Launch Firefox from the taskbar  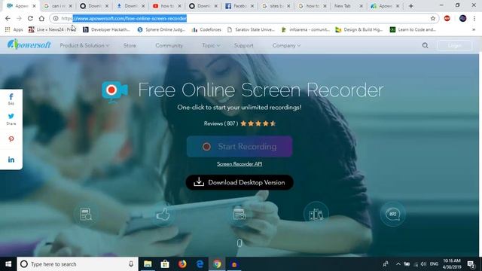point(182,264)
